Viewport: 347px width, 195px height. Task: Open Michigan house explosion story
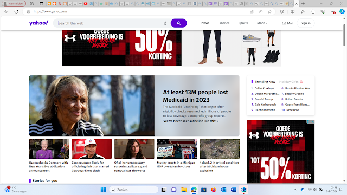pos(220,155)
